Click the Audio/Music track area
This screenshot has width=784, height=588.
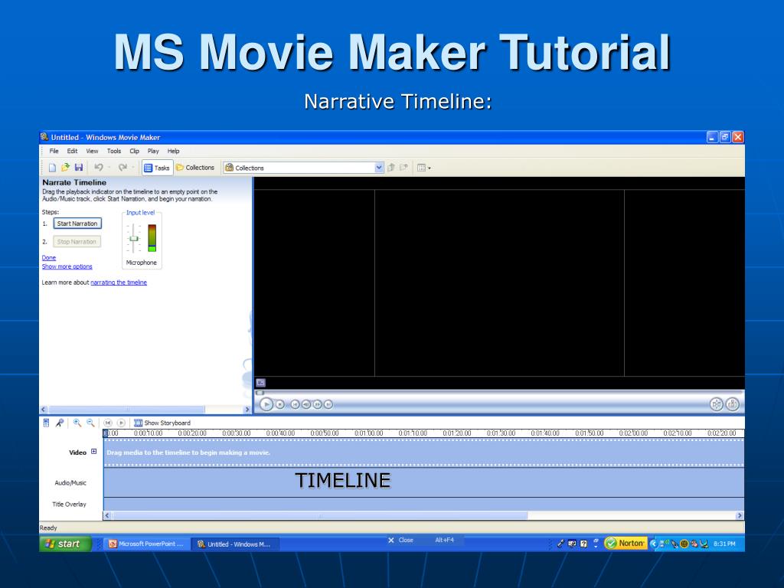tap(423, 482)
